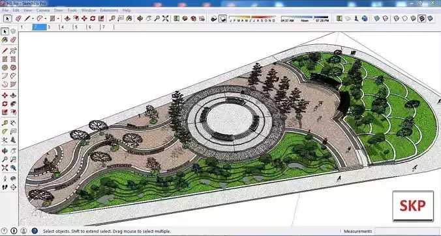Switch to scene tab 7

click(x=108, y=27)
